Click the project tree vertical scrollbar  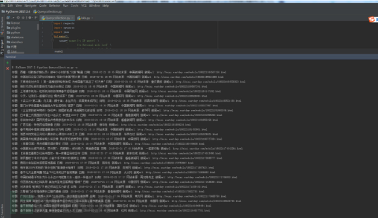click(x=38, y=26)
